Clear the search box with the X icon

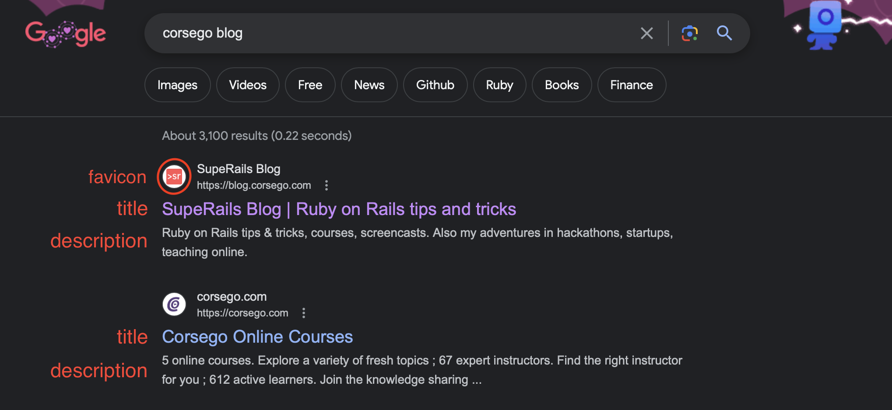(x=646, y=33)
